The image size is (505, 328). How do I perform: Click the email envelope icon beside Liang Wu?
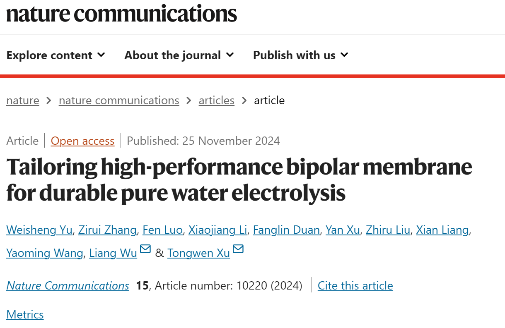(145, 249)
